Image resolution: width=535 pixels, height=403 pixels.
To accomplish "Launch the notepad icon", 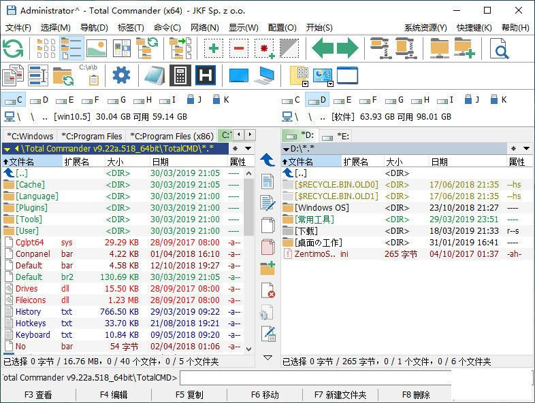I will 155,75.
